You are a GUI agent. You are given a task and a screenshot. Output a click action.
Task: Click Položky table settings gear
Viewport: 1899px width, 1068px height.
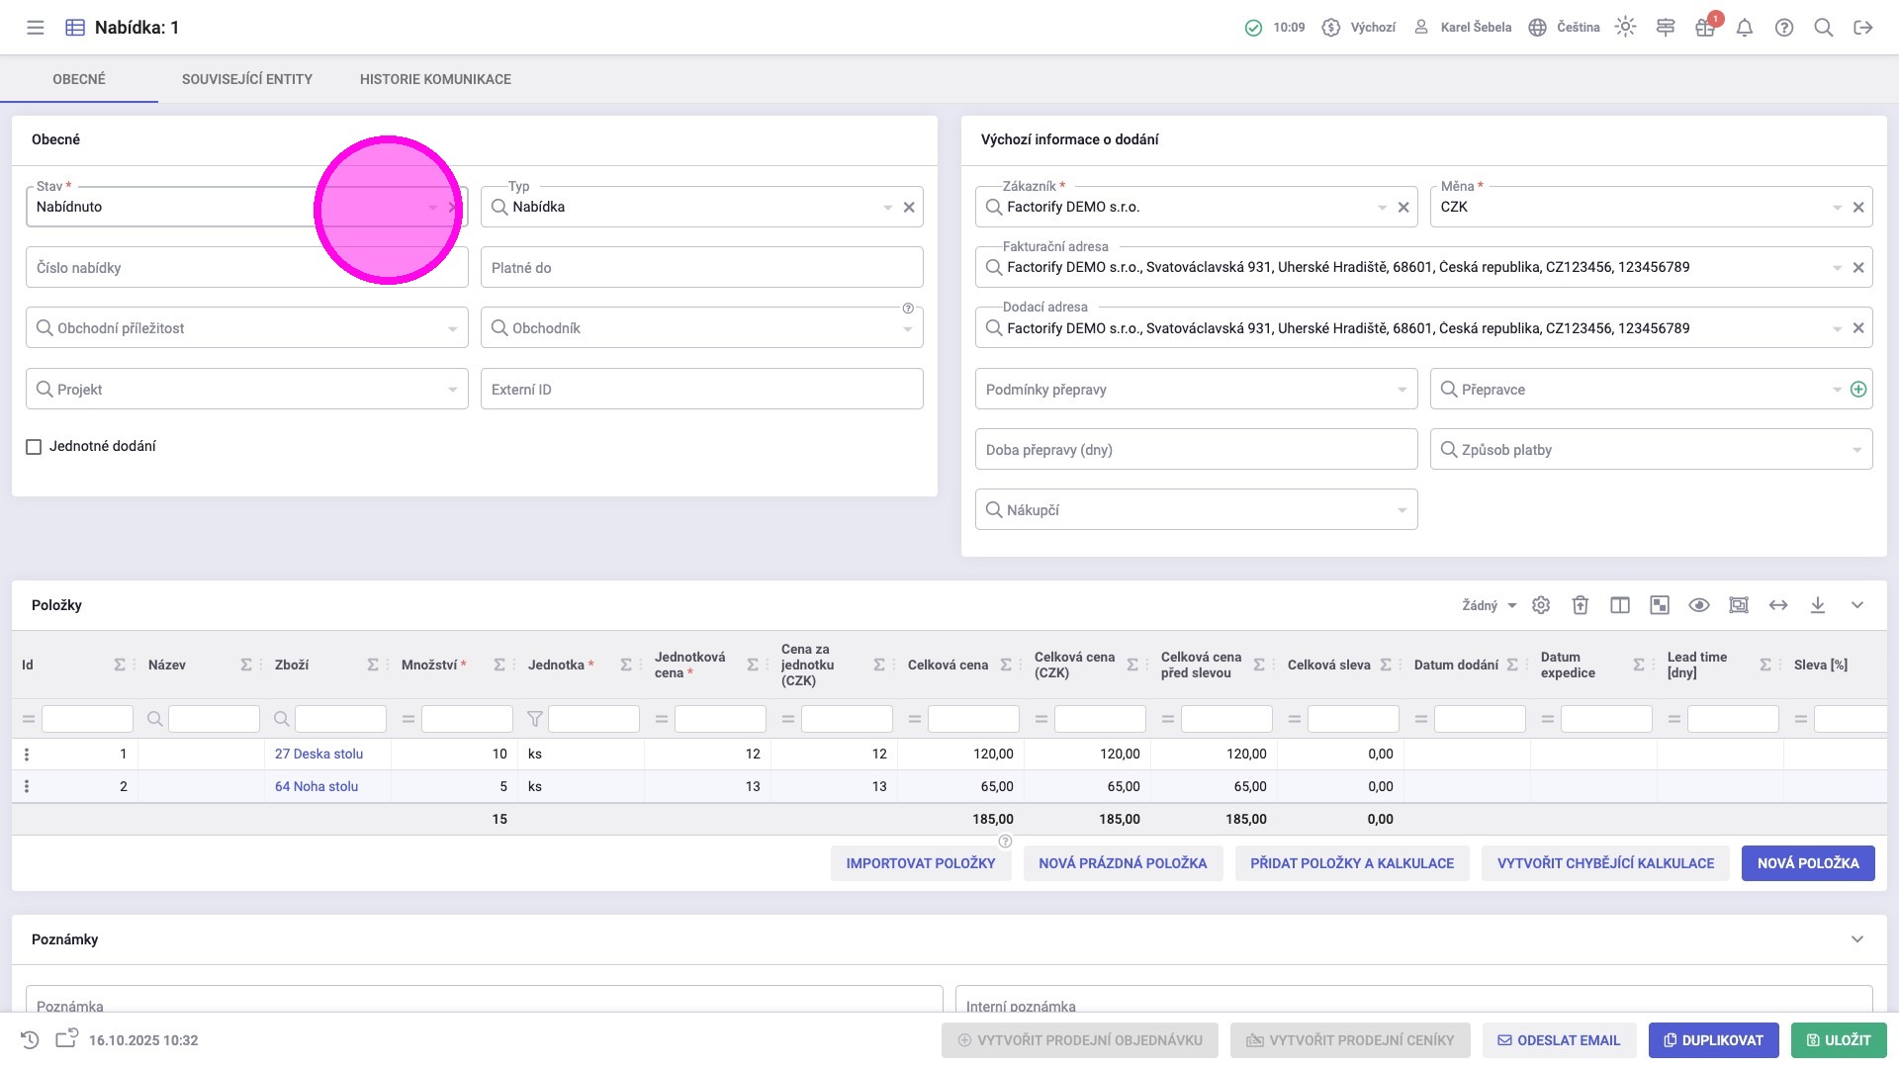point(1541,605)
